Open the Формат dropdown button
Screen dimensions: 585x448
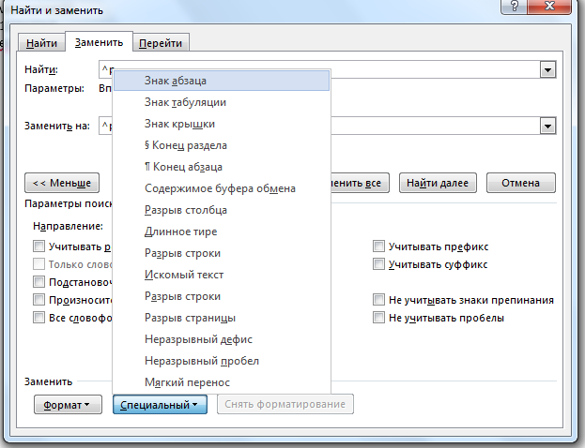click(69, 405)
